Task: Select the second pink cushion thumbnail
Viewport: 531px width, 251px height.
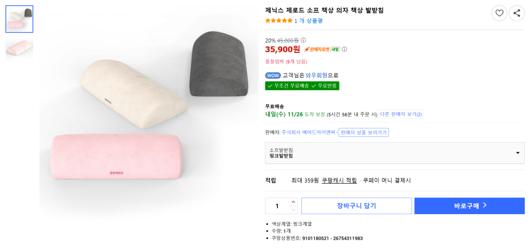Action: pos(19,48)
